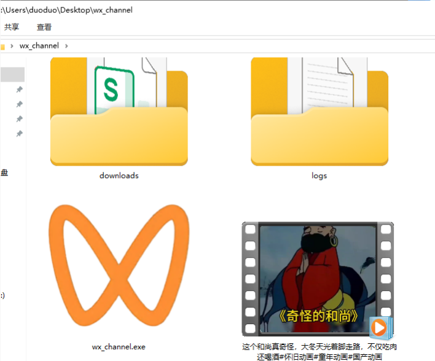Open the downloads folder icon
This screenshot has width=435, height=361.
pos(119,112)
